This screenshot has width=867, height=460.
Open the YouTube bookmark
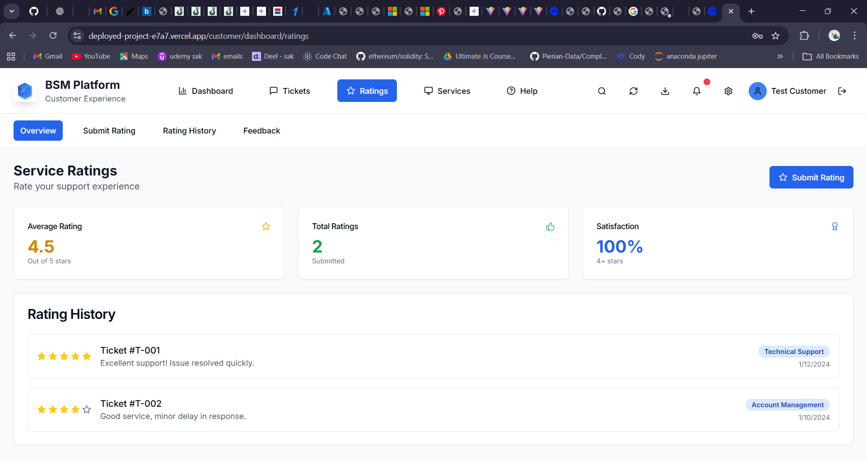tap(91, 56)
